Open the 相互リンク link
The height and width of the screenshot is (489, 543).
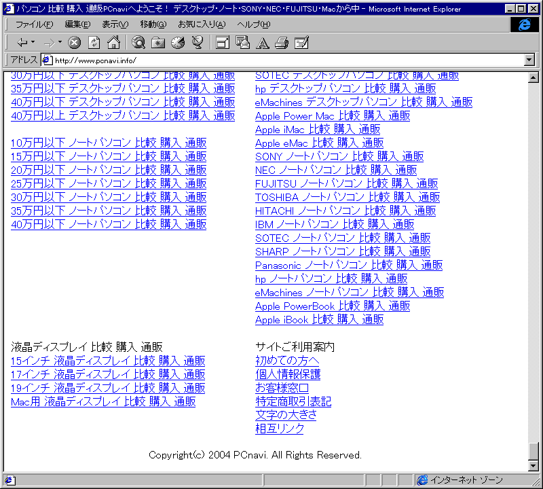(x=280, y=429)
